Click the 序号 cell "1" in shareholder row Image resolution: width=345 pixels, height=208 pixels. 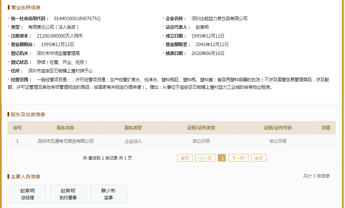[17, 141]
